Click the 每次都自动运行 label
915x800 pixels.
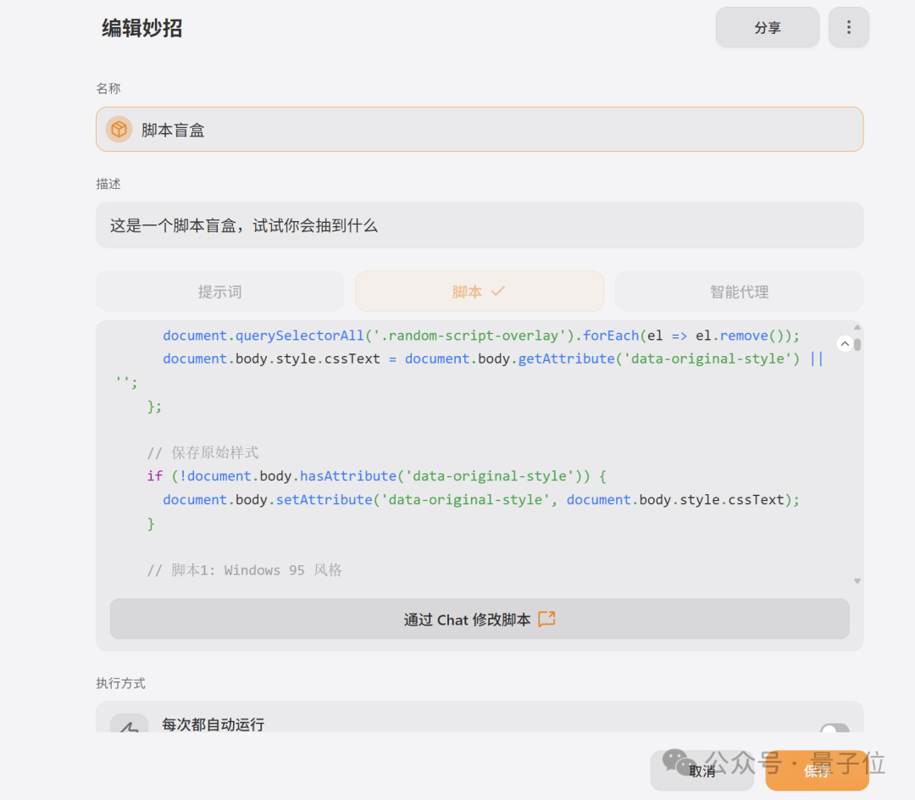pos(213,724)
